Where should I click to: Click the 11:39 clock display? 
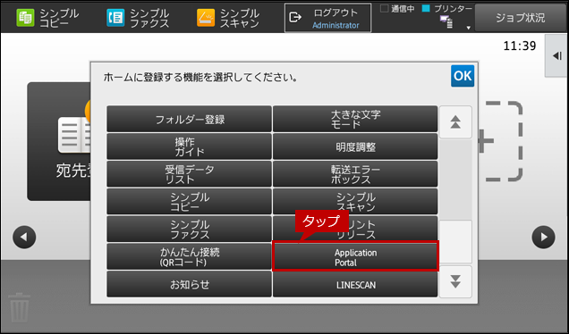(x=519, y=46)
